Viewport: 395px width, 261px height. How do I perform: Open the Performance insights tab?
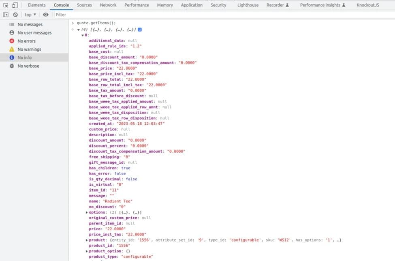[322, 5]
